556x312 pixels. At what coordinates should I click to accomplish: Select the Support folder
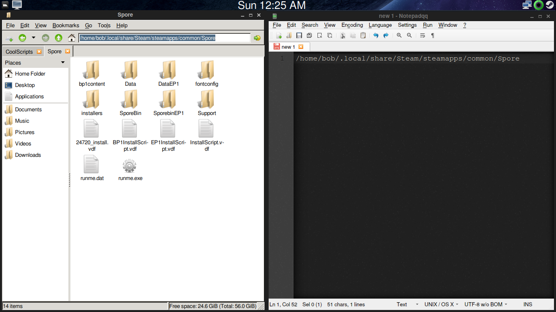point(207,103)
